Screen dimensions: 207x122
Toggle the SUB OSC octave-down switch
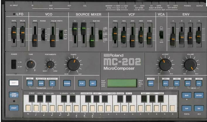pos(101,35)
